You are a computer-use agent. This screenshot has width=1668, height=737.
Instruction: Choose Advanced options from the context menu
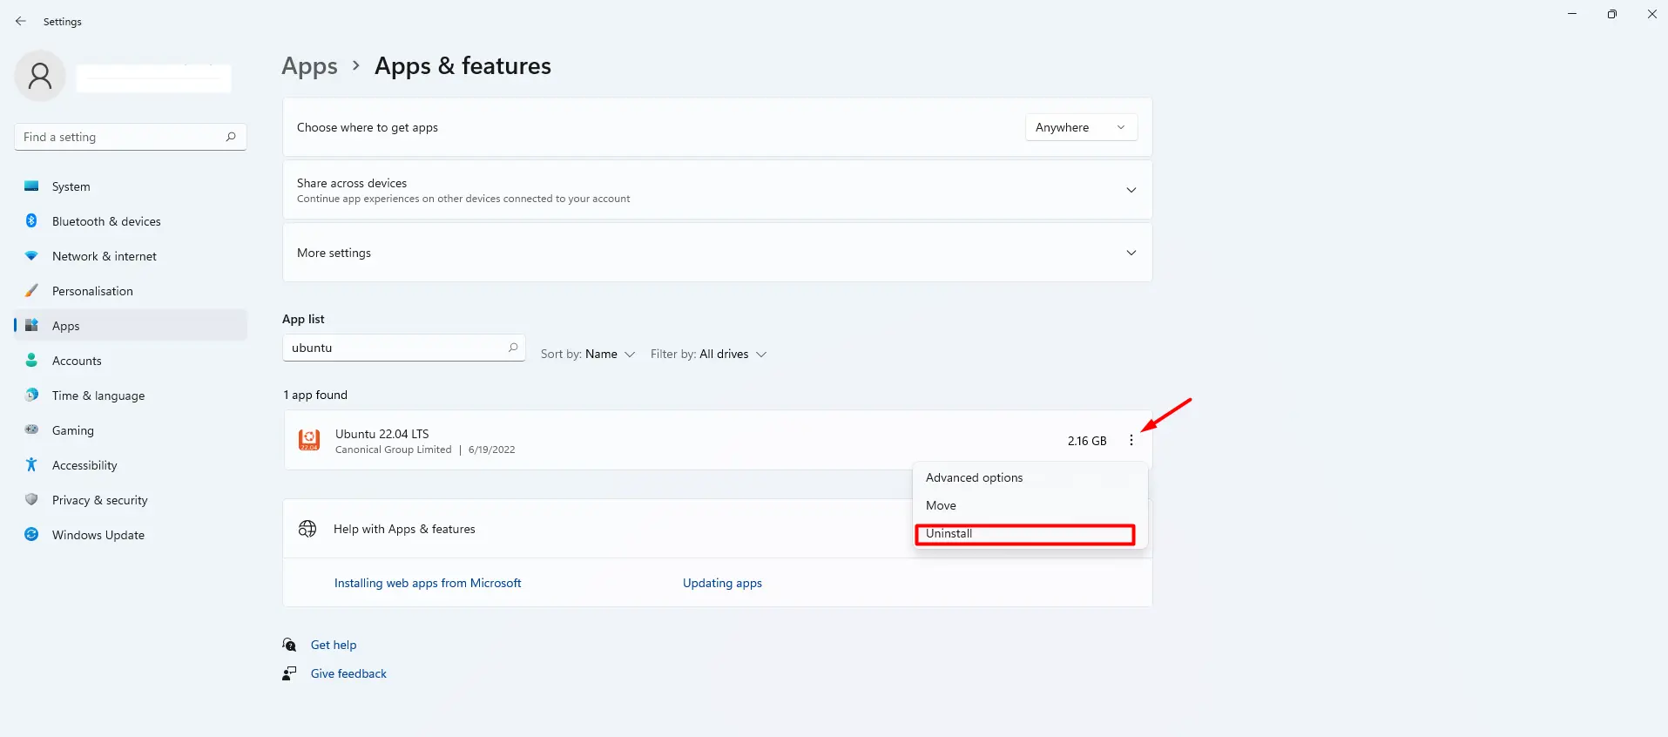tap(1030, 477)
